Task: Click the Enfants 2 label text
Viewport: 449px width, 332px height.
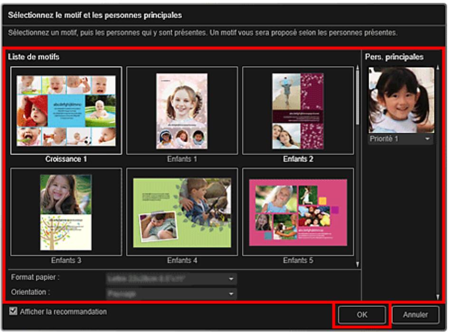Action: coord(298,159)
